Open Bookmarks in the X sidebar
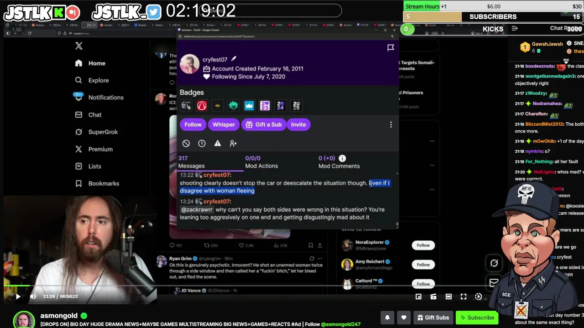584x328 pixels. point(97,183)
